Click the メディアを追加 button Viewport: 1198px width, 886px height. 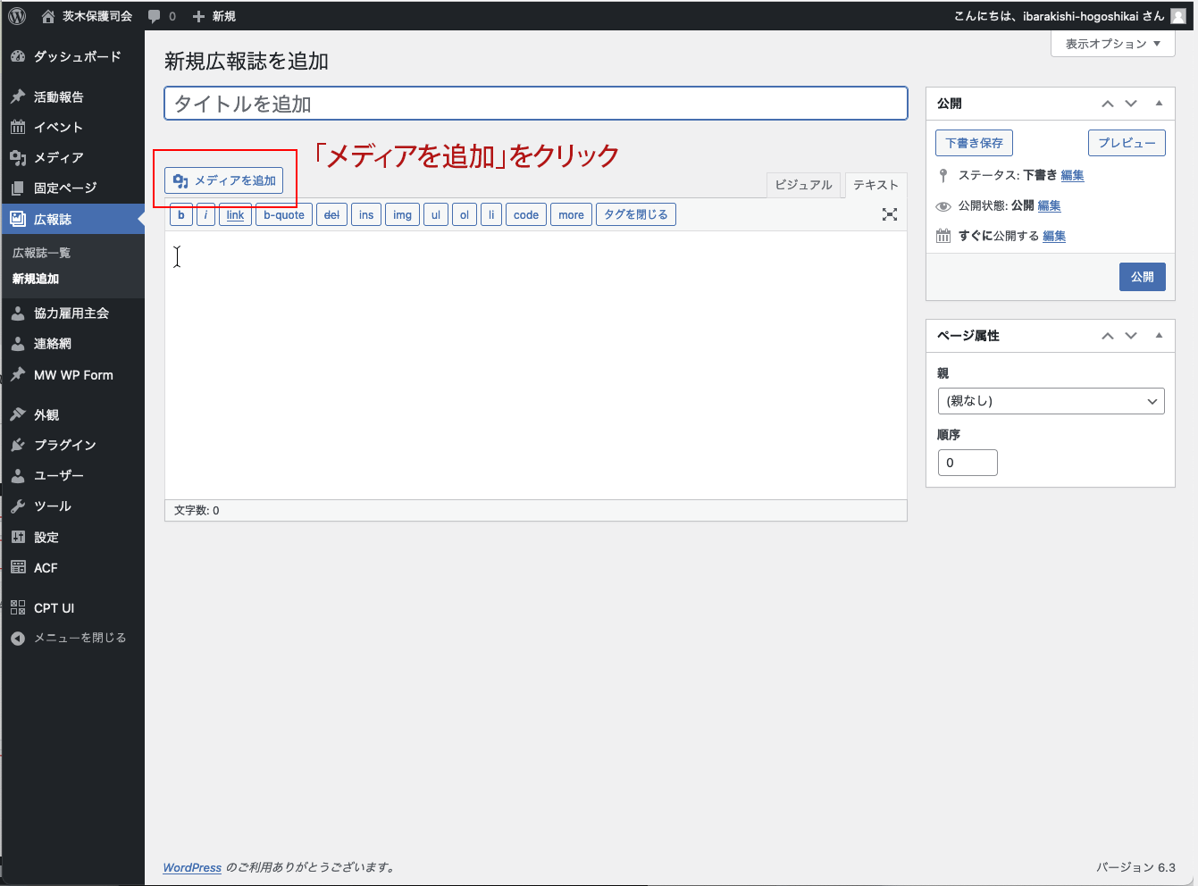pyautogui.click(x=224, y=180)
